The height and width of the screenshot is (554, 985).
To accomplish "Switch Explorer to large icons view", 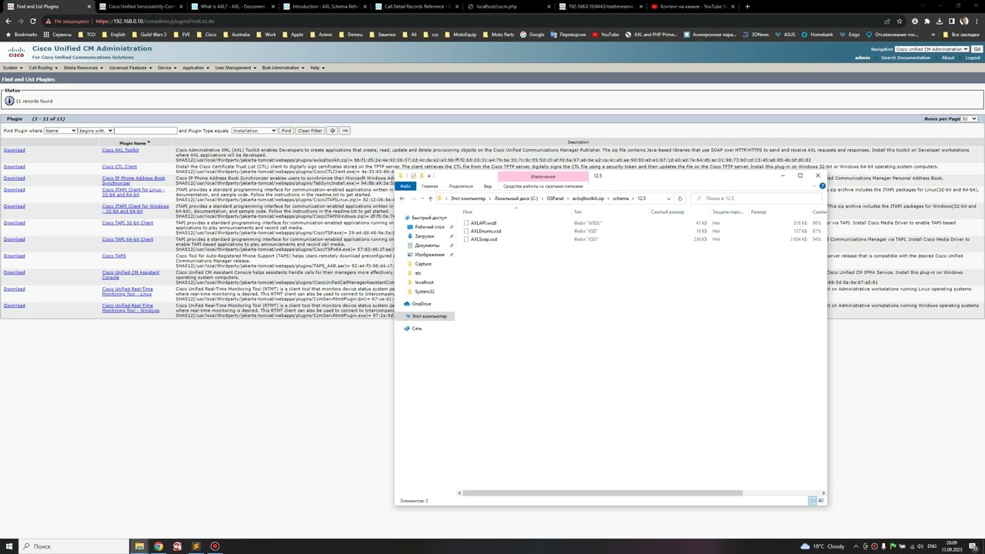I will (x=820, y=501).
